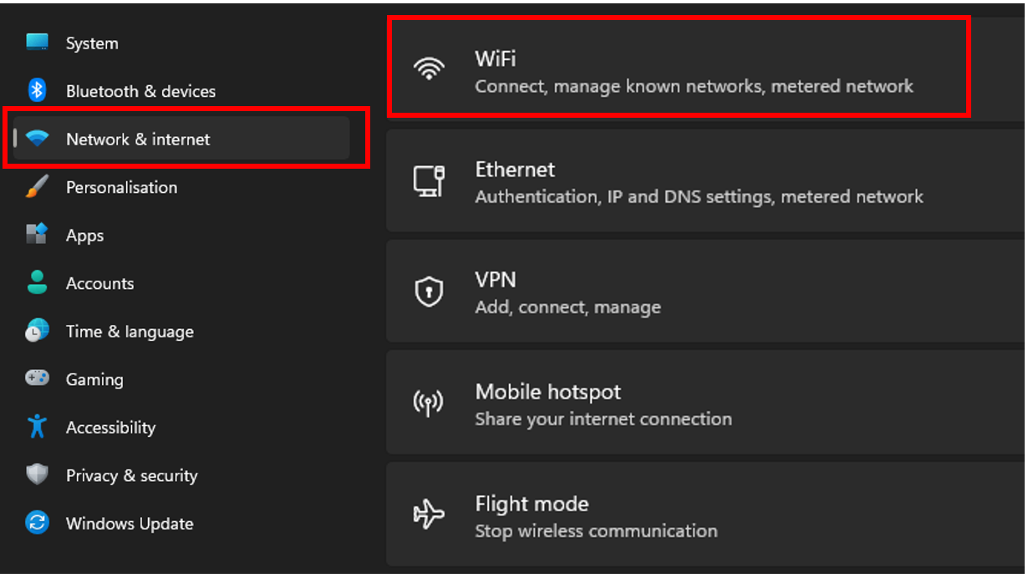Image resolution: width=1028 pixels, height=578 pixels.
Task: Open Mobile hotspot settings
Action: 603,404
